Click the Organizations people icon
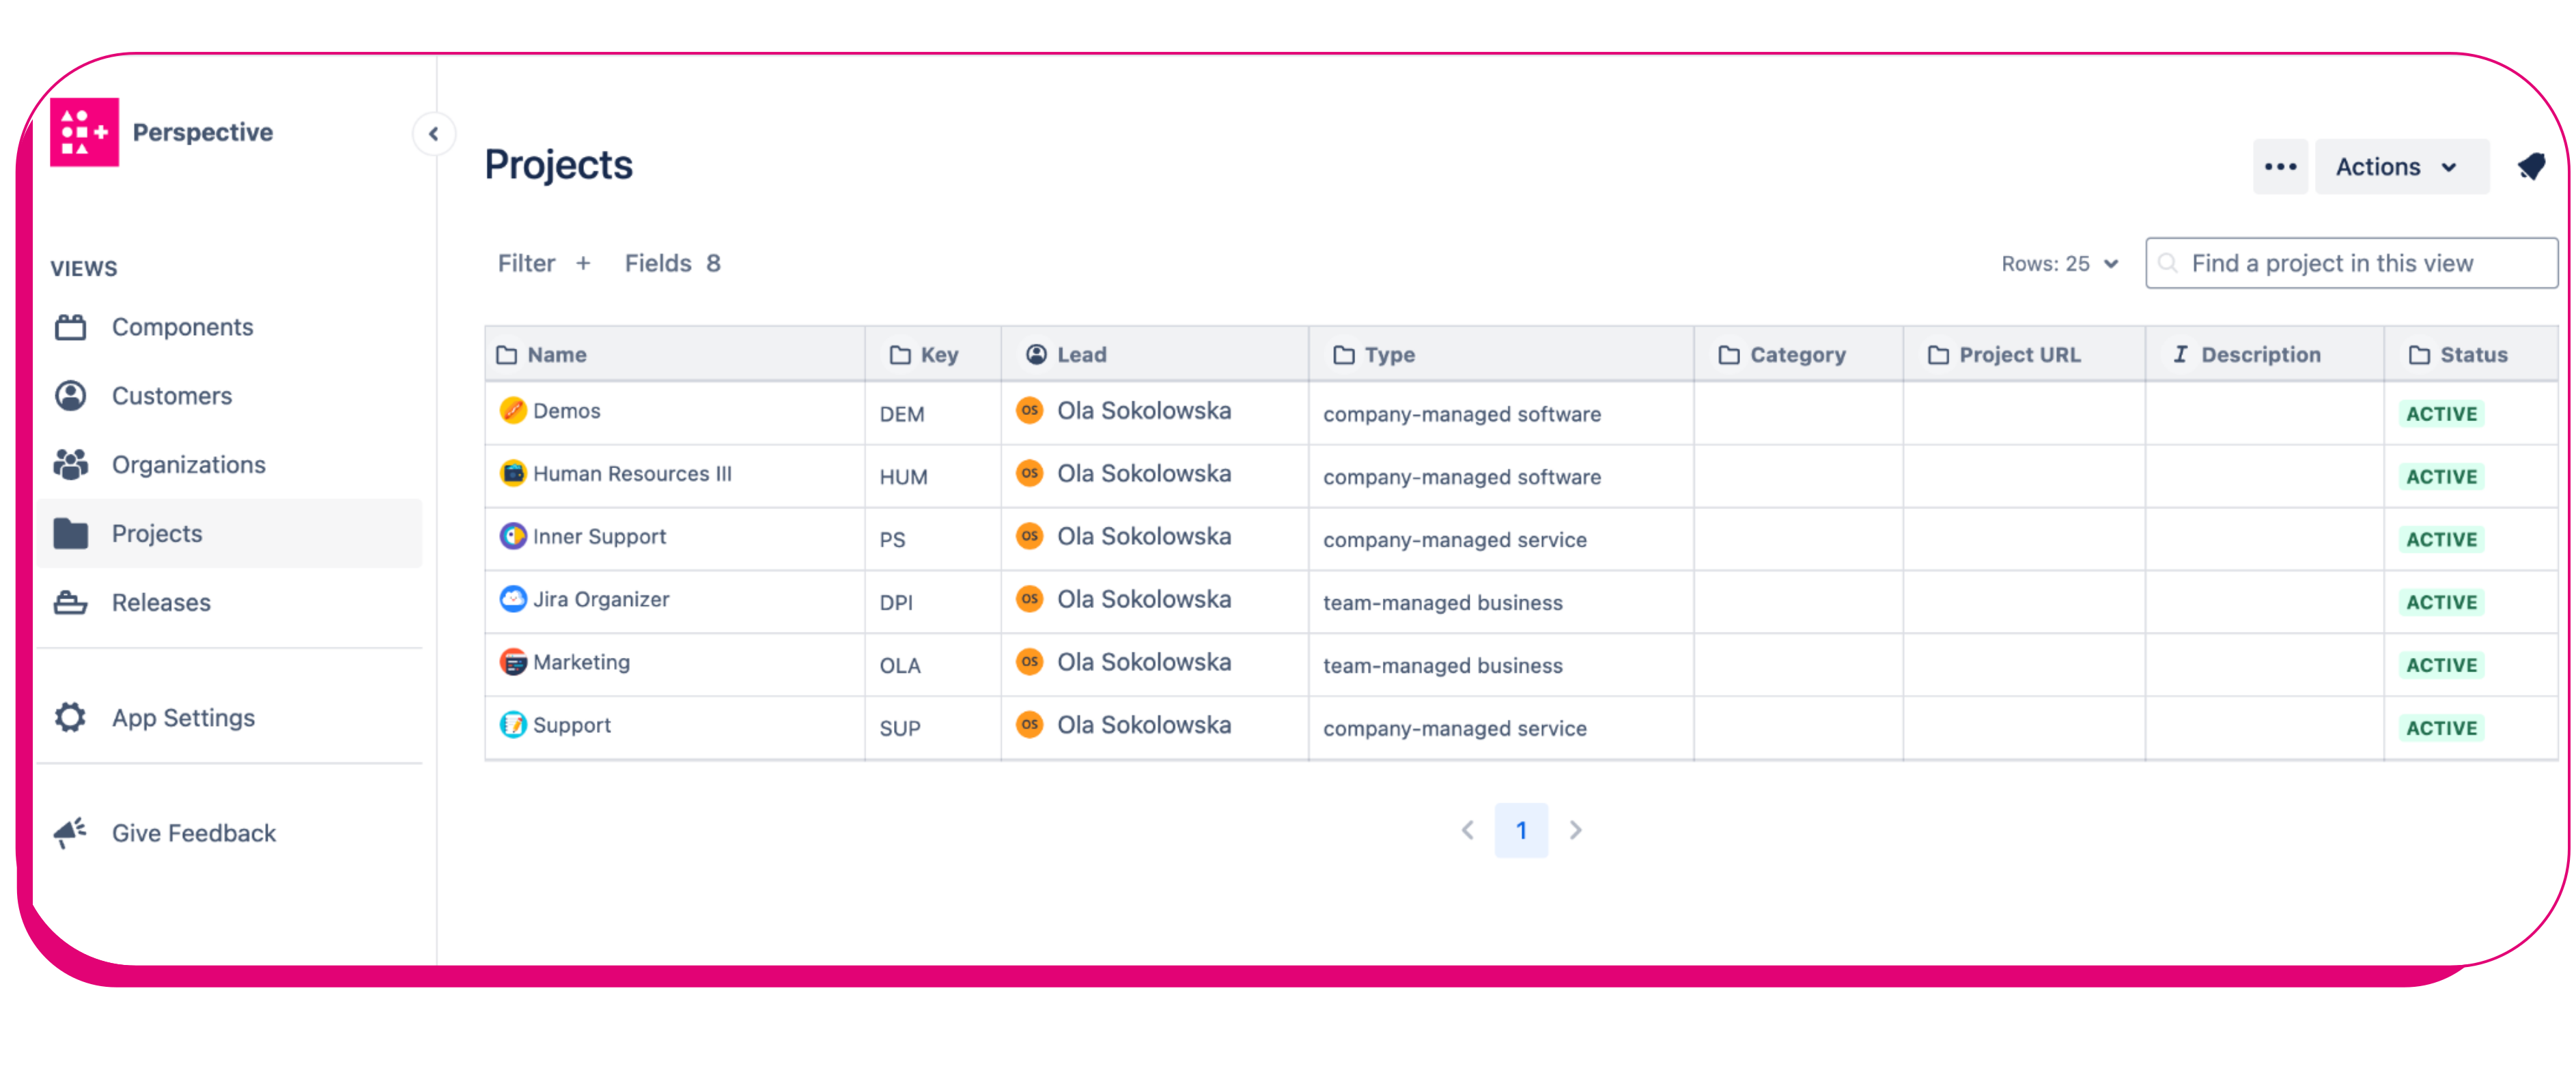Viewport: 2576px width, 1081px height. point(71,465)
